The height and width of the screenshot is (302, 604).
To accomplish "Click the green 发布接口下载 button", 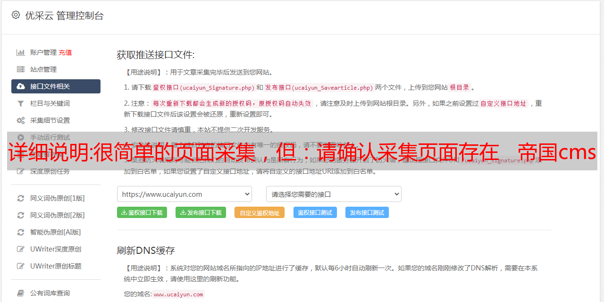I will 201,212.
